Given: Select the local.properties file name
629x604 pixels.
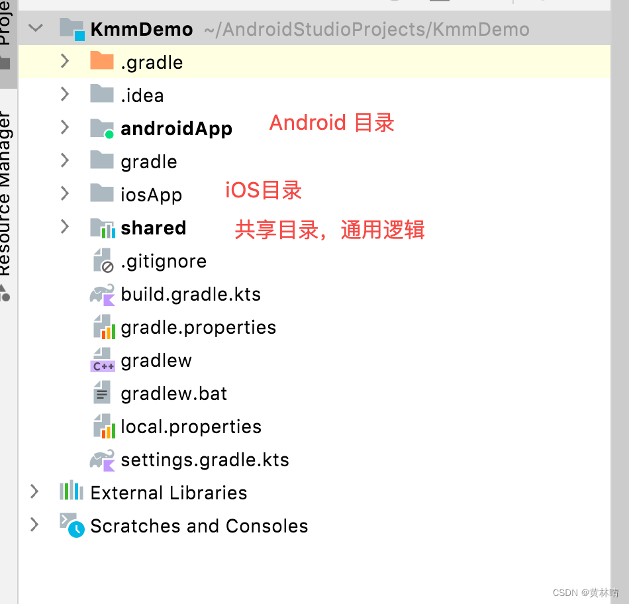Looking at the screenshot, I should [x=191, y=427].
